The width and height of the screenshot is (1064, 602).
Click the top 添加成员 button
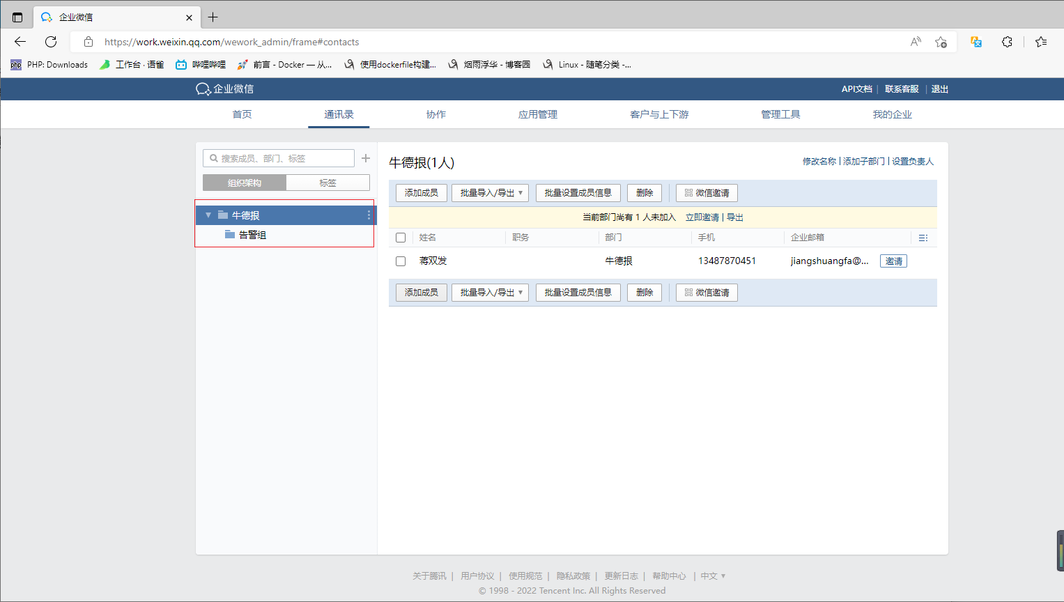(422, 193)
